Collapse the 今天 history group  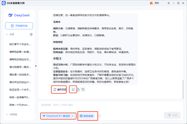(7, 35)
